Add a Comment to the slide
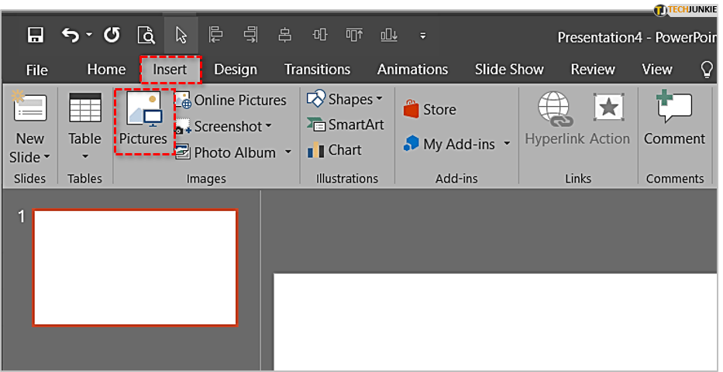The width and height of the screenshot is (723, 372). coord(674,119)
